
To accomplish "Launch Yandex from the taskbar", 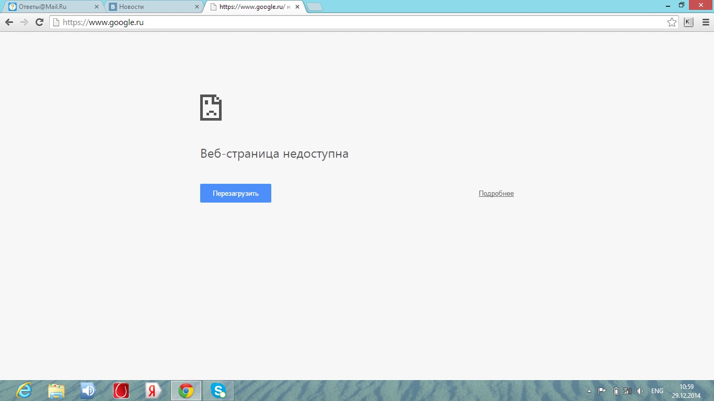I will coord(153,391).
